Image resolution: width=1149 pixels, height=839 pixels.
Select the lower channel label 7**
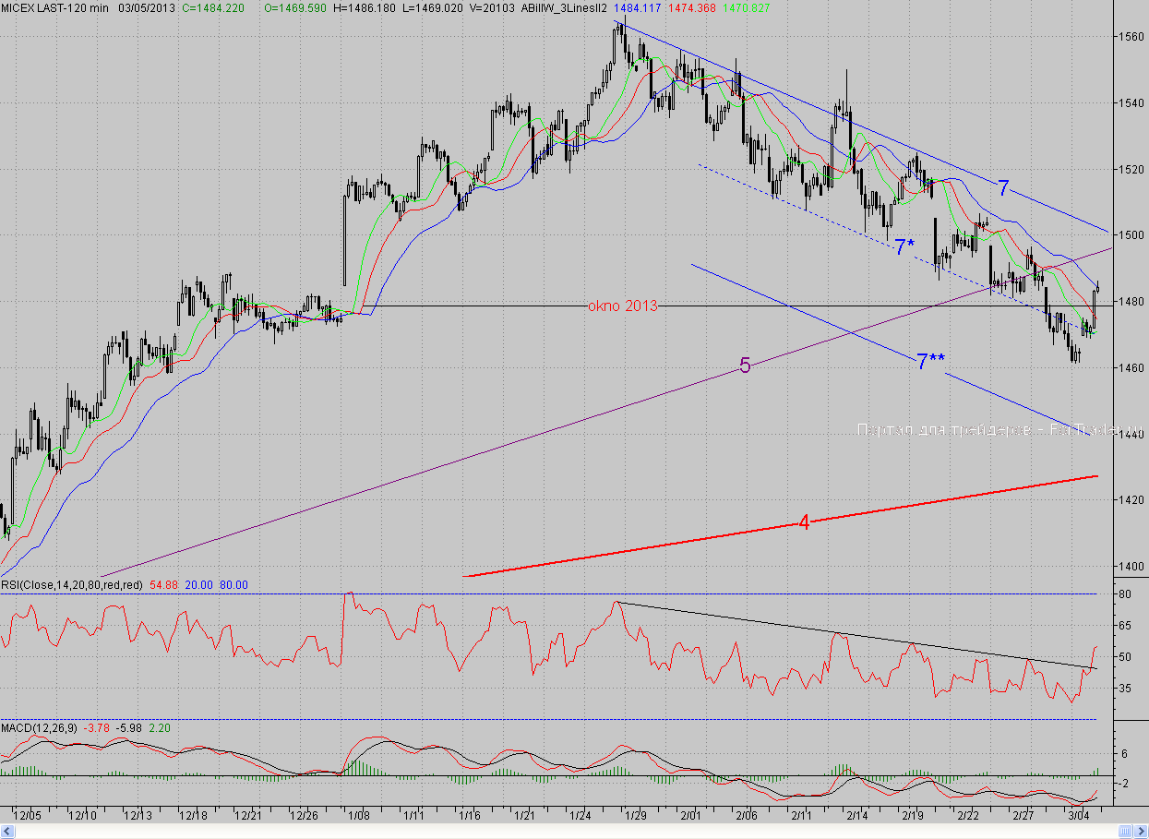(x=930, y=363)
